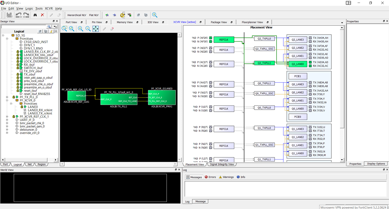Click the zoom in magnifier icon
Image resolution: width=389 pixels, height=209 pixels.
[80, 29]
